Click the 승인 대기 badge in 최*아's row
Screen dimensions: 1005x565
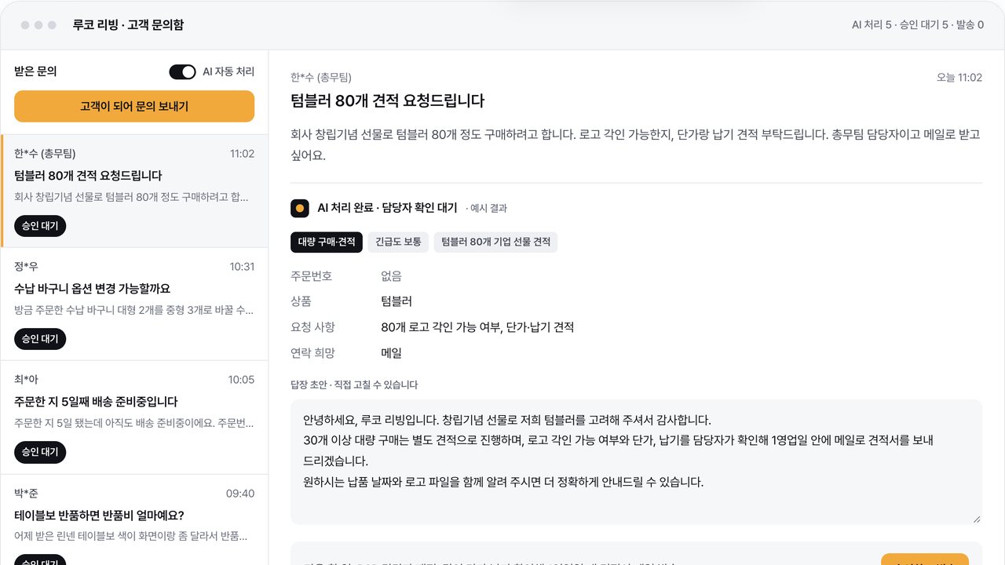(40, 452)
